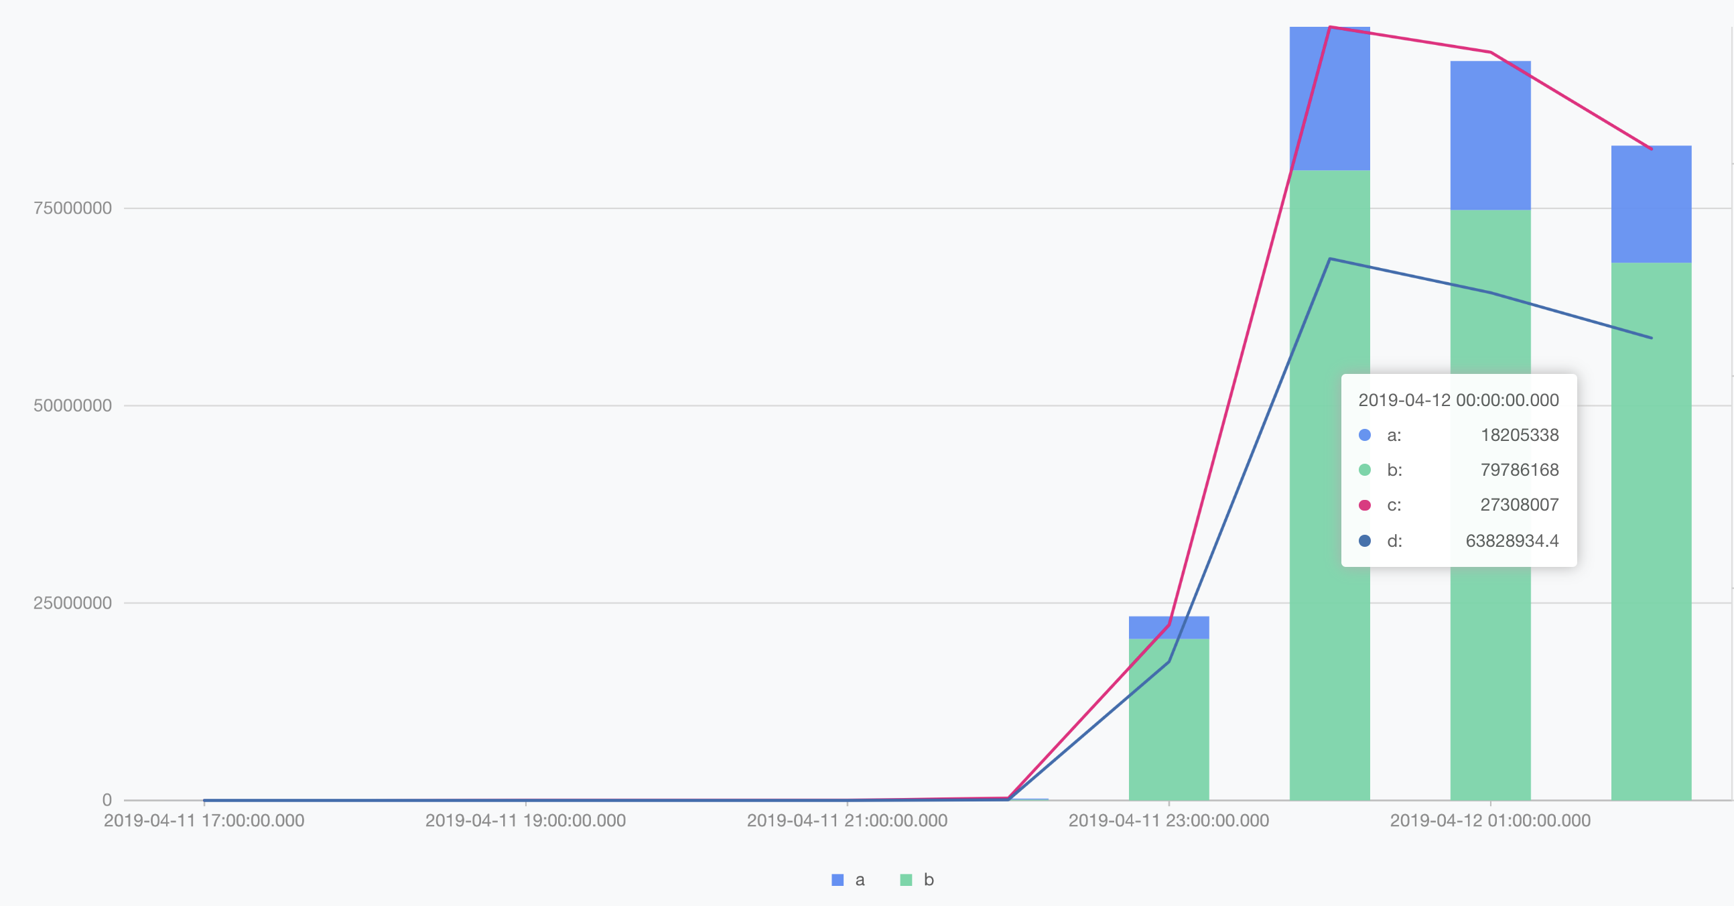
Task: Click the pink dot beside c in tooltip
Action: 1364,505
